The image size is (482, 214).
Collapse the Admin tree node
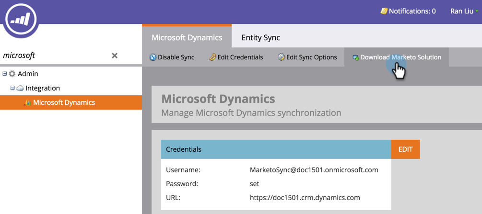(4, 74)
